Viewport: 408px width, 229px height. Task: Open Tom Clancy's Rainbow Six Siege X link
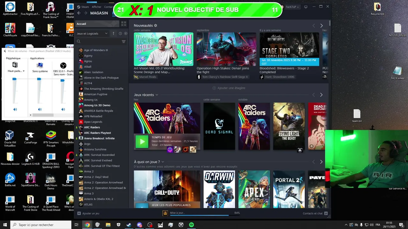222,77
